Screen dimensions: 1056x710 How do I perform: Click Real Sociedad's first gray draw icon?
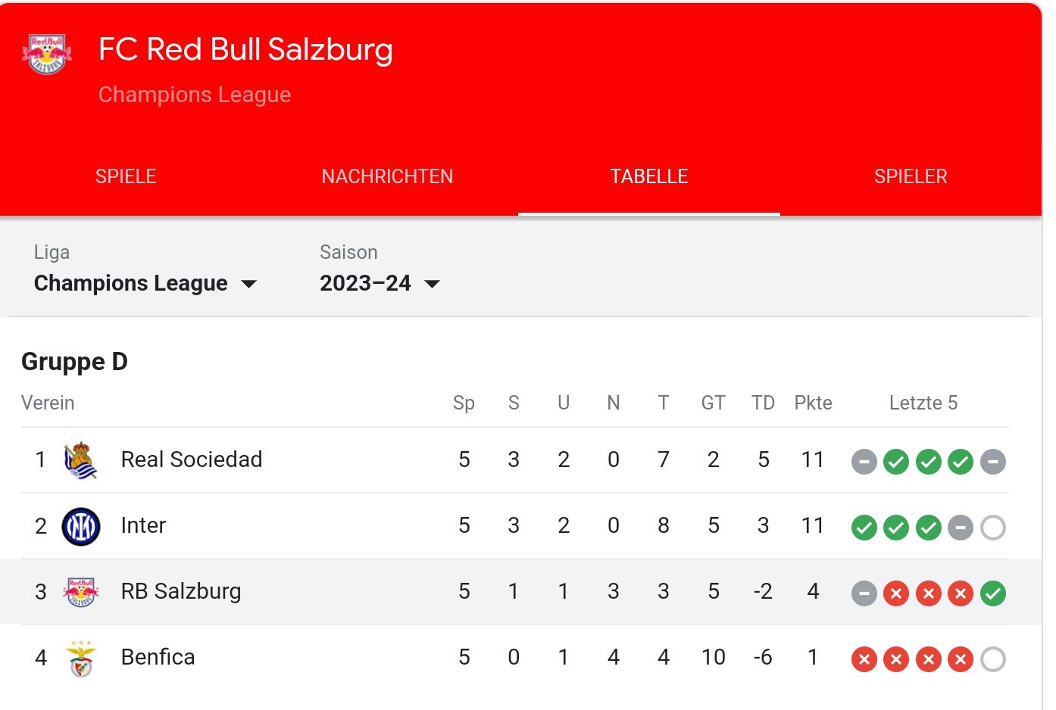(864, 462)
